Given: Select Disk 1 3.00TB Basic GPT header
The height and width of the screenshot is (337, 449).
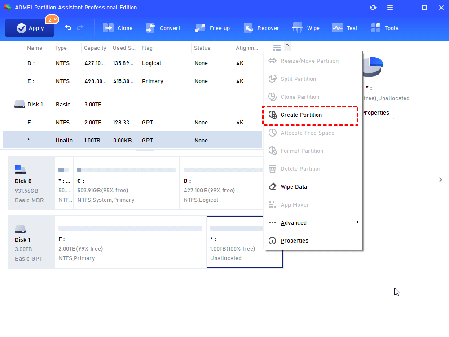Looking at the screenshot, I should (31, 242).
